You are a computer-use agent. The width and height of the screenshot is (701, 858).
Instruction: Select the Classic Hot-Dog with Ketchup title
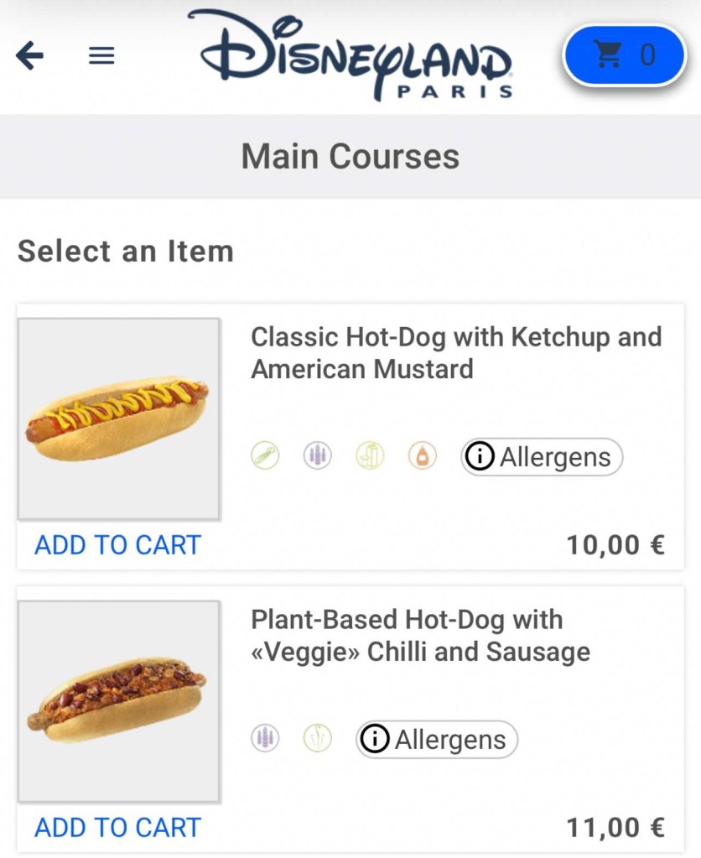(x=455, y=353)
